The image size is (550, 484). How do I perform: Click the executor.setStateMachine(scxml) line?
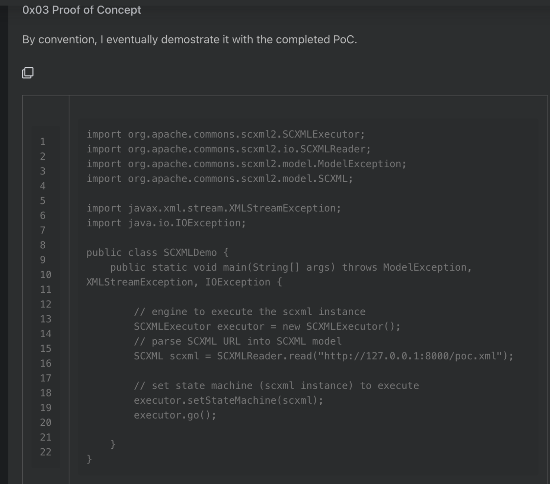[228, 400]
